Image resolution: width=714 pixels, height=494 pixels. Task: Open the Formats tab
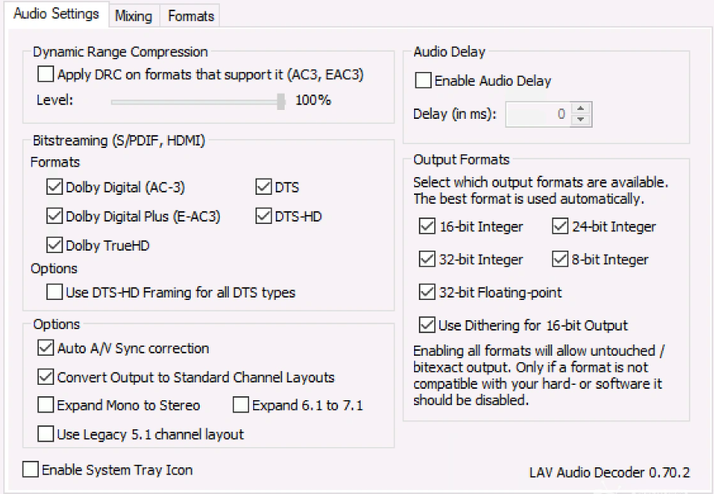pyautogui.click(x=191, y=15)
